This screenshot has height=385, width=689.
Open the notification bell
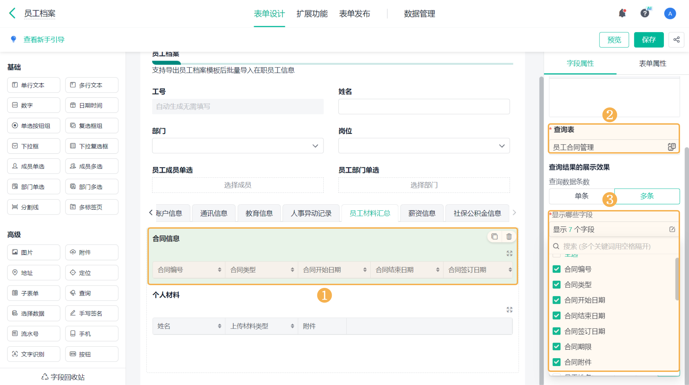coord(622,13)
